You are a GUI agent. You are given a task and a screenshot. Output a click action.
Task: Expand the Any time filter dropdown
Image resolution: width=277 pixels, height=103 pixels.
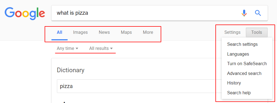[x=68, y=48]
